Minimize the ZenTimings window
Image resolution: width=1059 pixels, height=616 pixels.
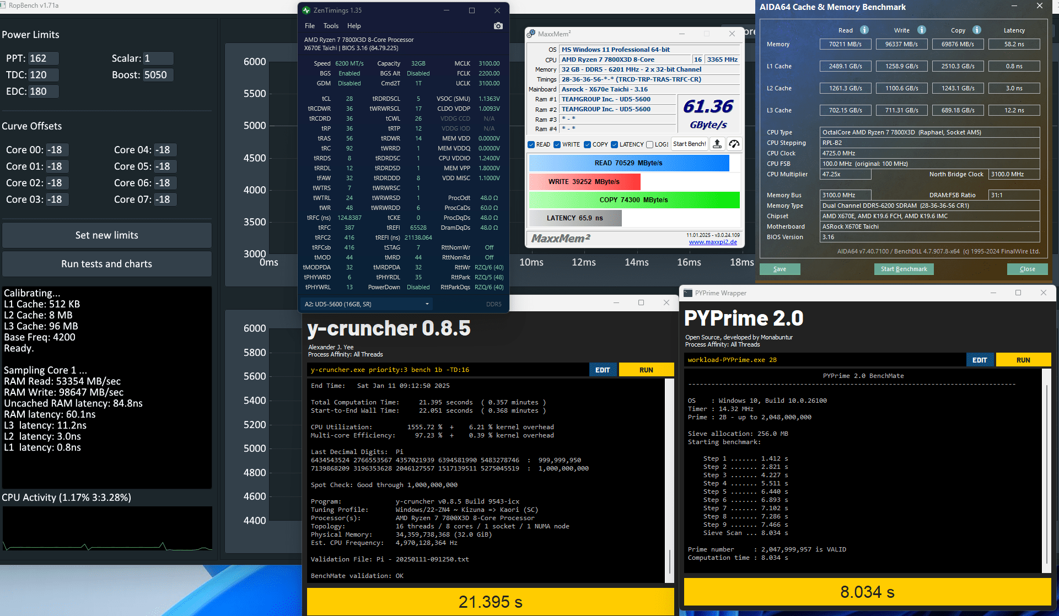click(447, 10)
